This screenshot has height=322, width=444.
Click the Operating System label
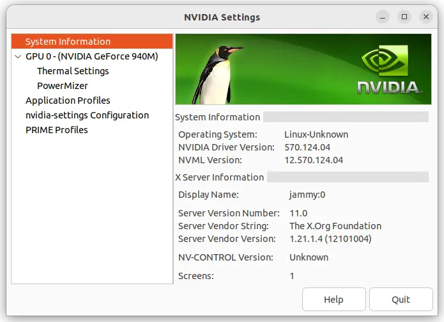coord(218,134)
